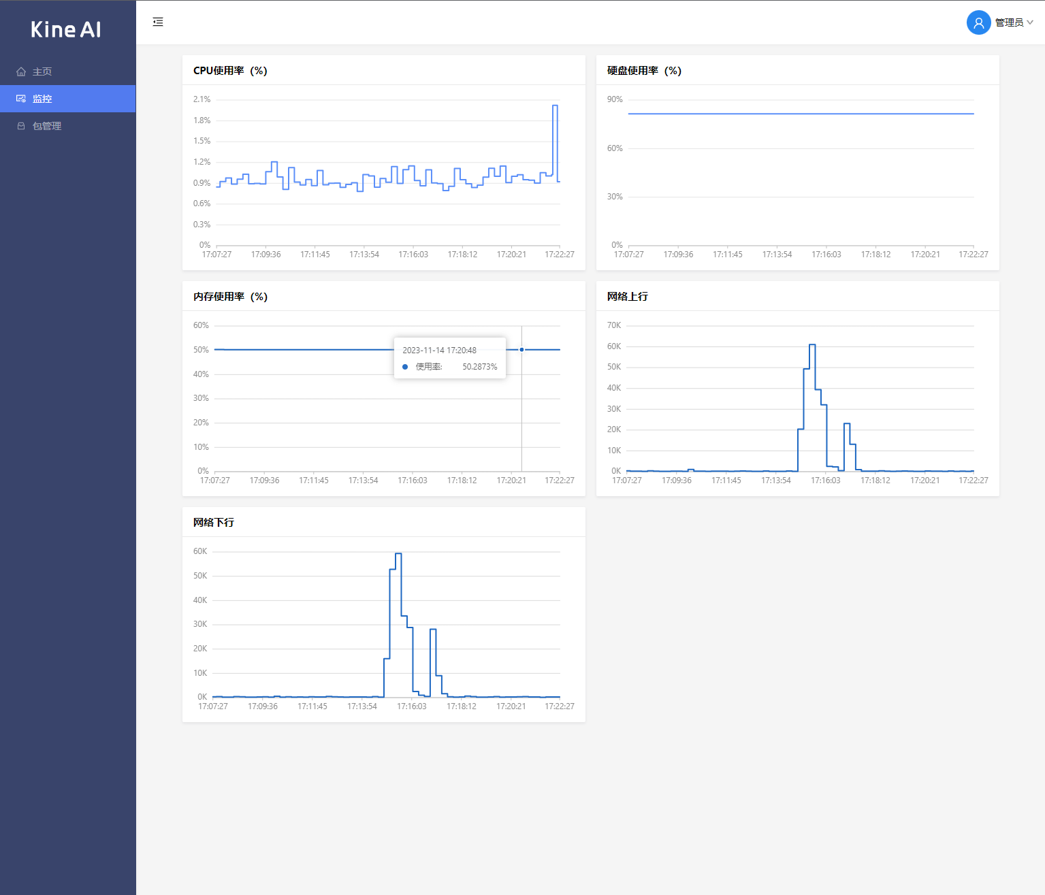Click 17:09:36 on the 内存使用率 axis
Viewport: 1045px width, 895px height.
[264, 481]
